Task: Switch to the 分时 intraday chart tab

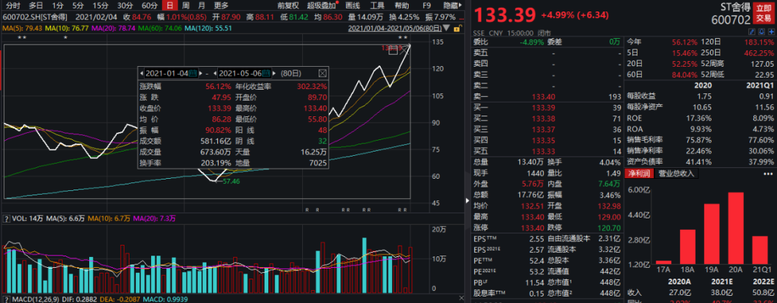Action: pos(14,6)
